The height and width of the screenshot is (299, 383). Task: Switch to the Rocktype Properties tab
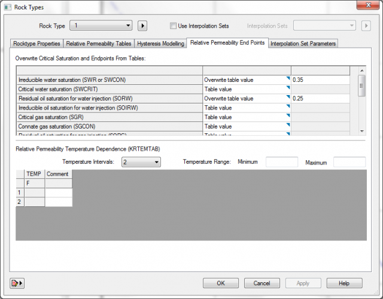(37, 44)
